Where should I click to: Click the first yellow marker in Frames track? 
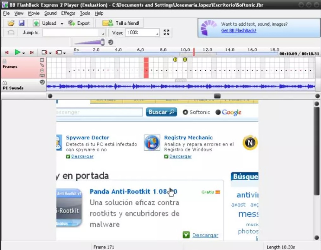pyautogui.click(x=175, y=60)
